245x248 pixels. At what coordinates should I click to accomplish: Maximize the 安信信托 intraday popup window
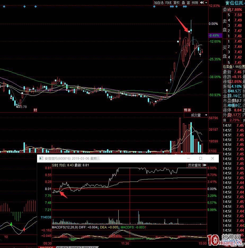201,158
